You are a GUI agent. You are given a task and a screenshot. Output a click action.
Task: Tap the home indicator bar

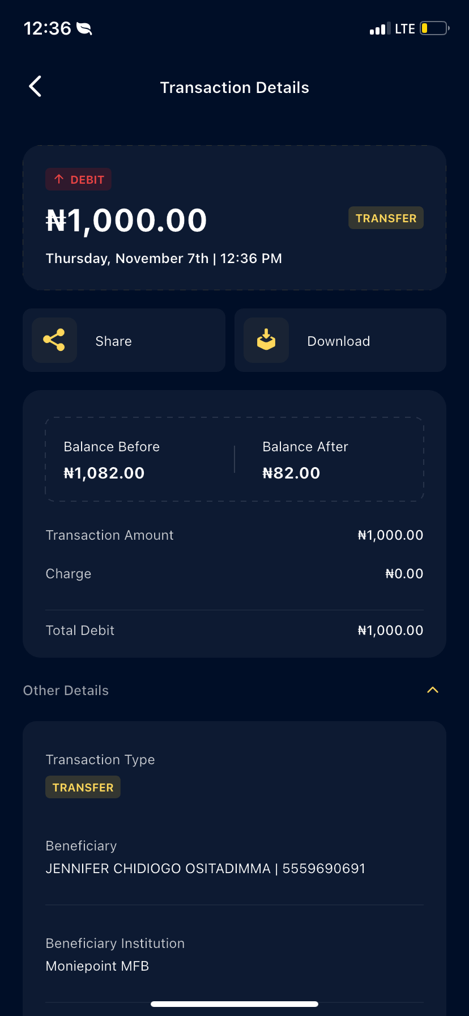234,1004
